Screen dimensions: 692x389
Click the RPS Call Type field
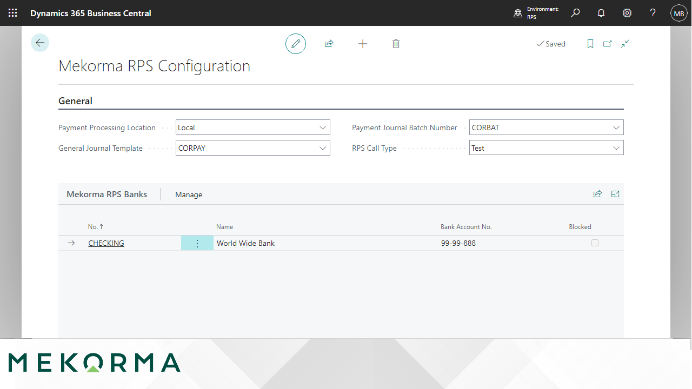tap(547, 148)
